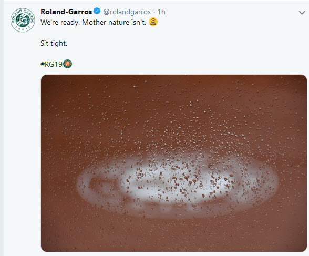309x256 pixels.
Task: Click the white oval marking in photo
Action: coord(178,185)
